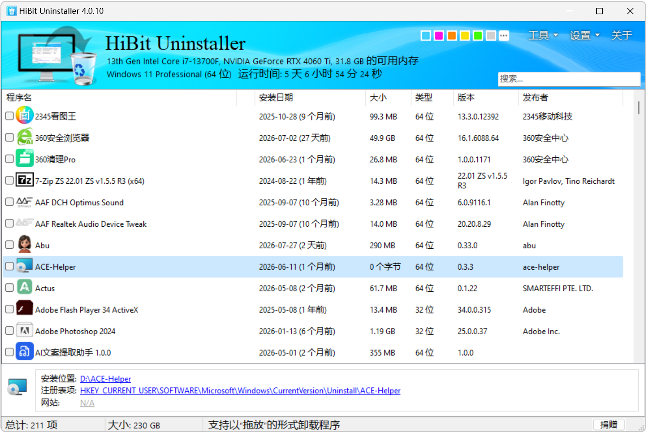Click the title bar HiBit app icon
The height and width of the screenshot is (433, 647).
click(12, 11)
